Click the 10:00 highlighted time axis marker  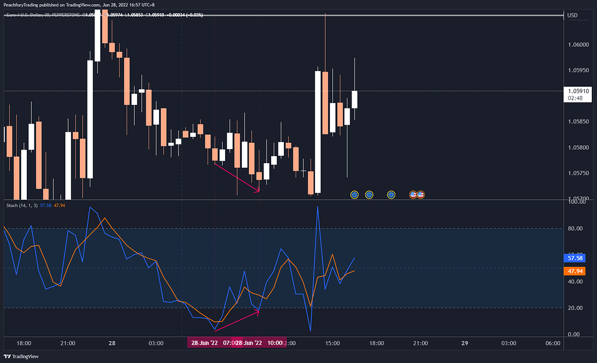pos(274,343)
